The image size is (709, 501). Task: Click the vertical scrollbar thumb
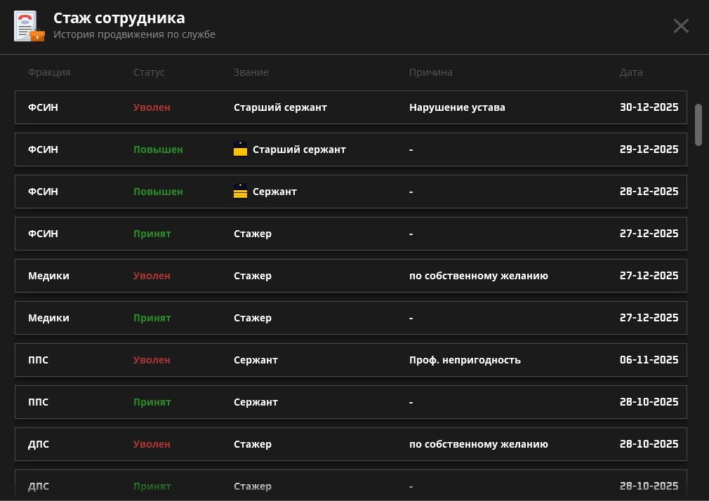coord(698,124)
